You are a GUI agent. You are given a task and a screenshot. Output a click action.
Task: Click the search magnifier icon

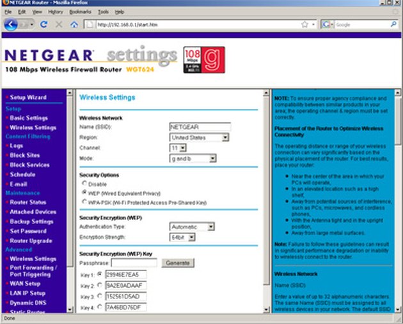(x=393, y=24)
